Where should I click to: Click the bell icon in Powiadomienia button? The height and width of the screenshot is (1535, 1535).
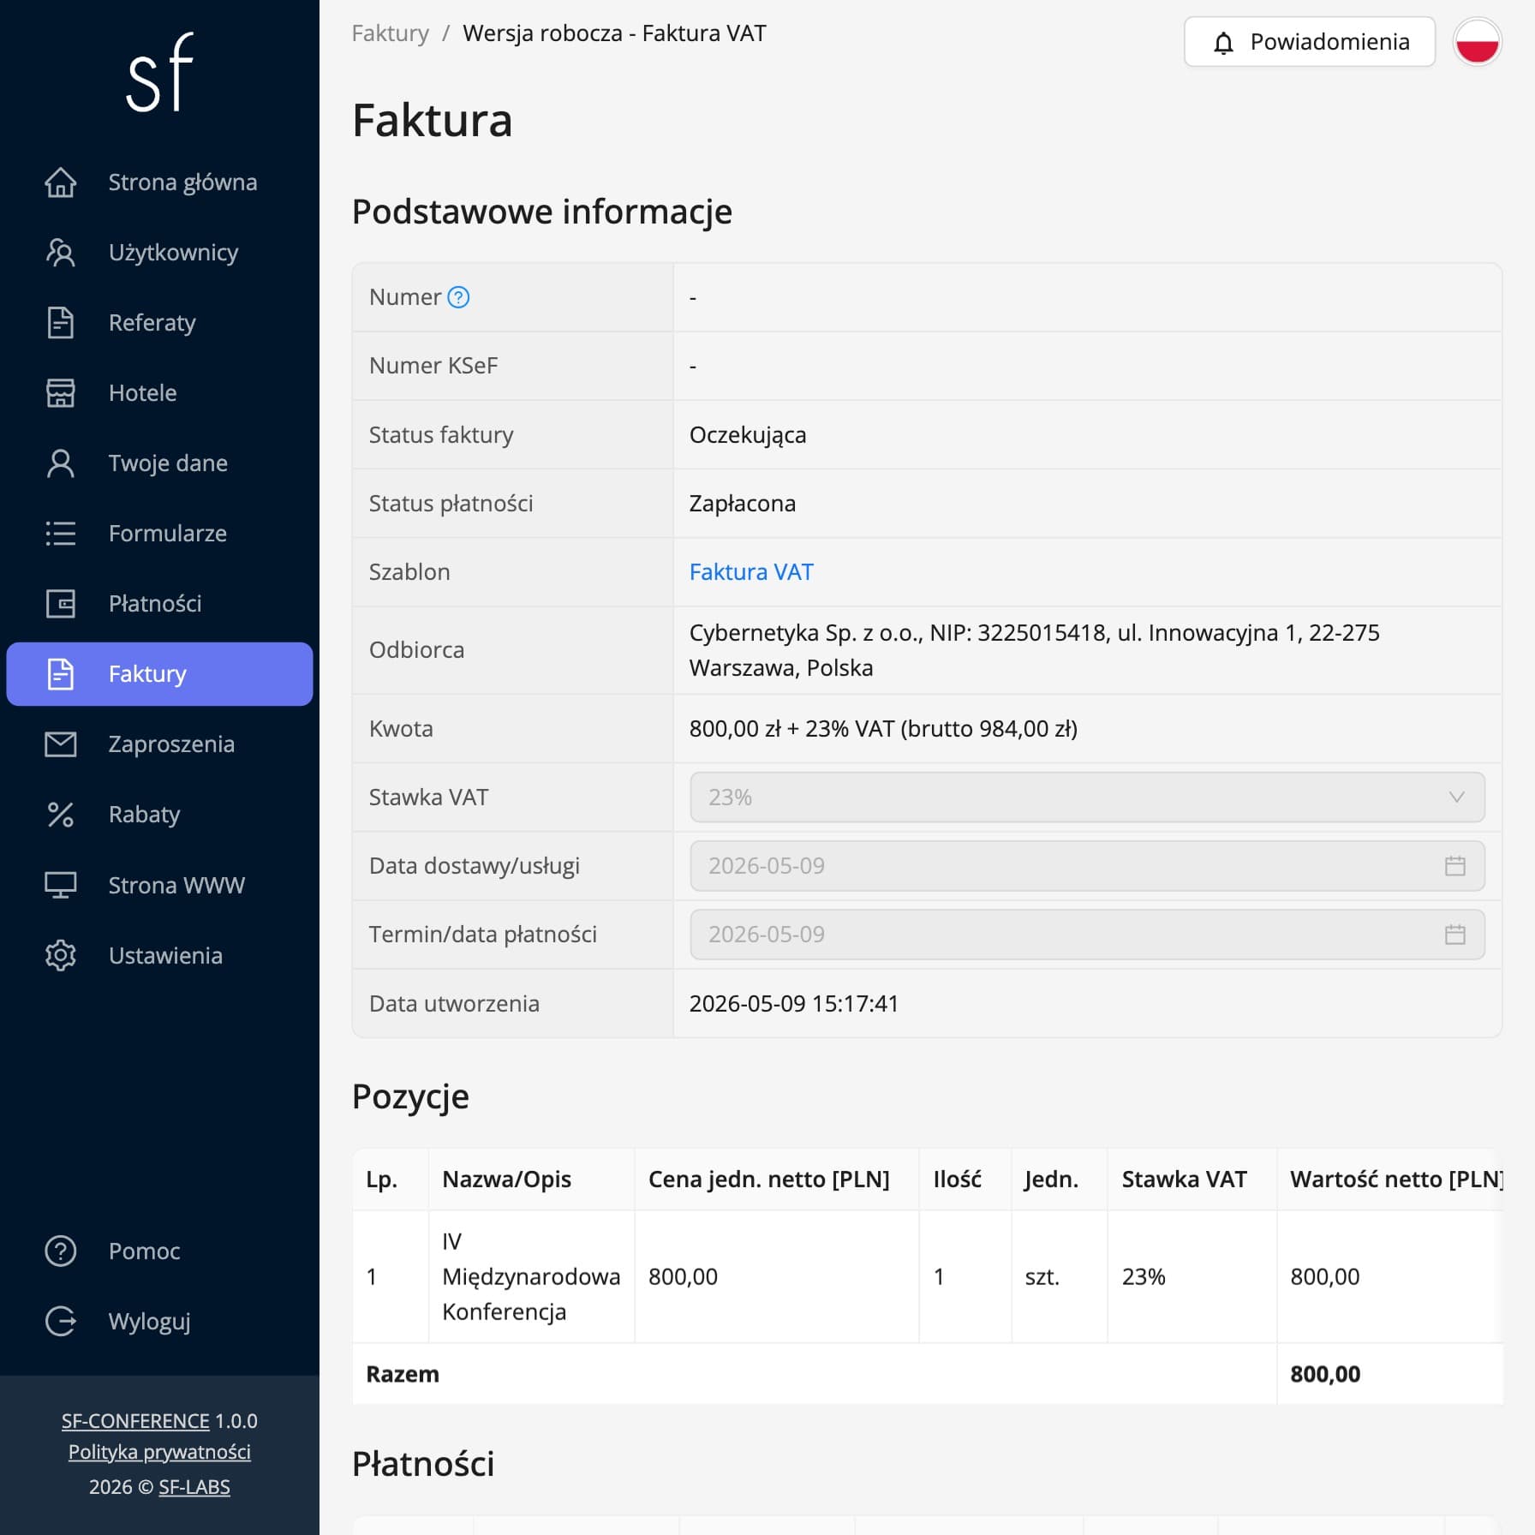[x=1224, y=42]
